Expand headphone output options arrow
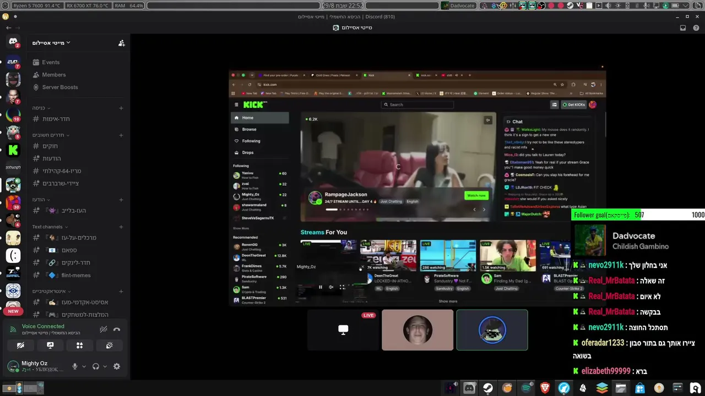 click(105, 366)
